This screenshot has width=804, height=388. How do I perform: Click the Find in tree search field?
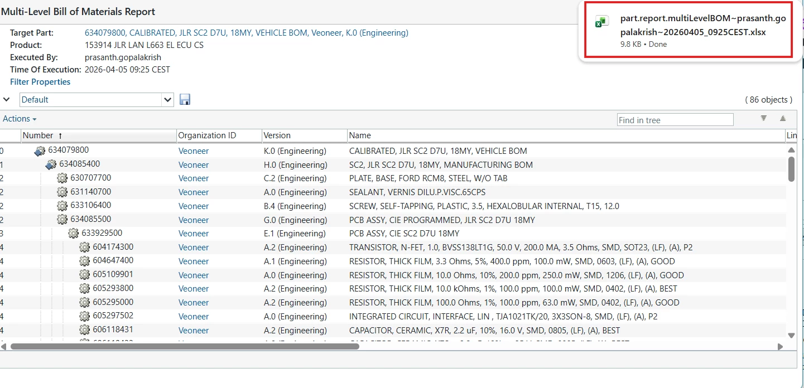675,120
